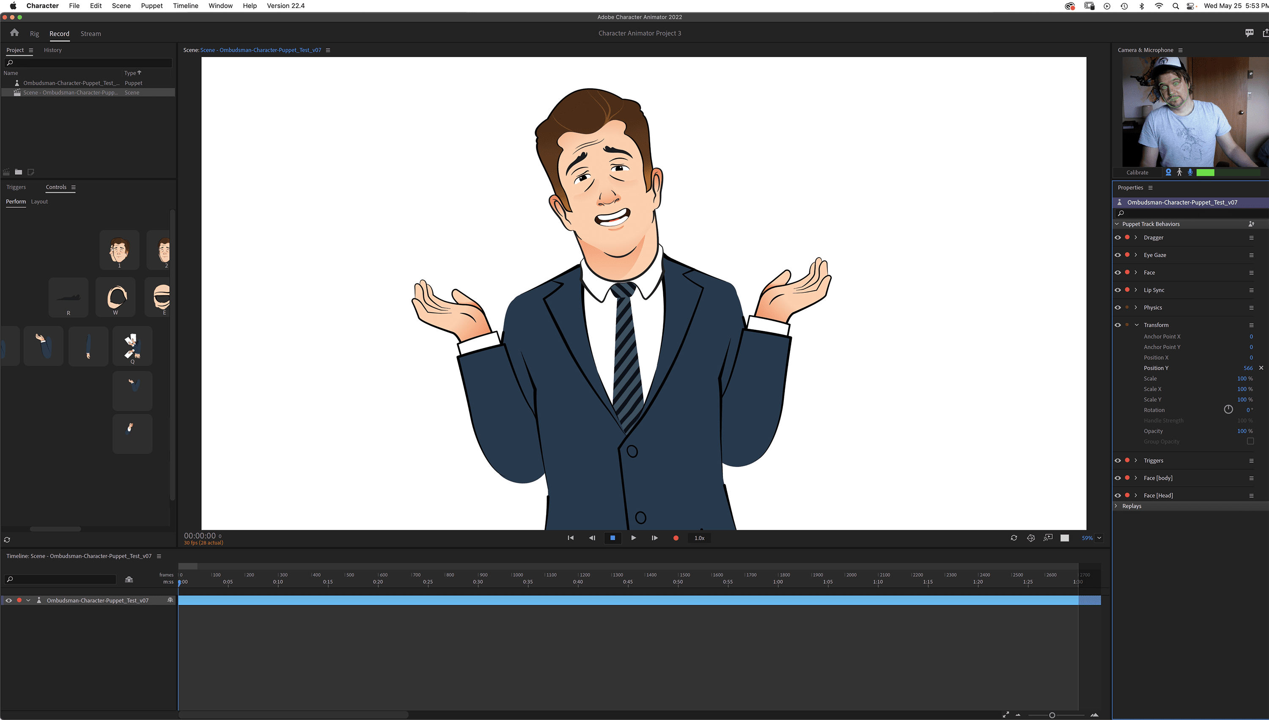Create a new folder in Project panel
This screenshot has height=720, width=1269.
coord(18,172)
